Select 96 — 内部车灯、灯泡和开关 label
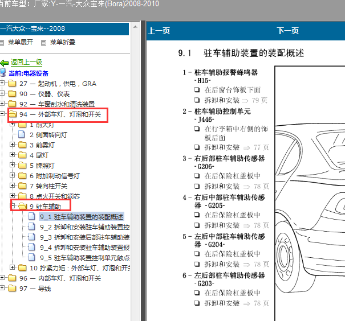Image resolution: width=345 pixels, height=321 pixels. (60, 278)
